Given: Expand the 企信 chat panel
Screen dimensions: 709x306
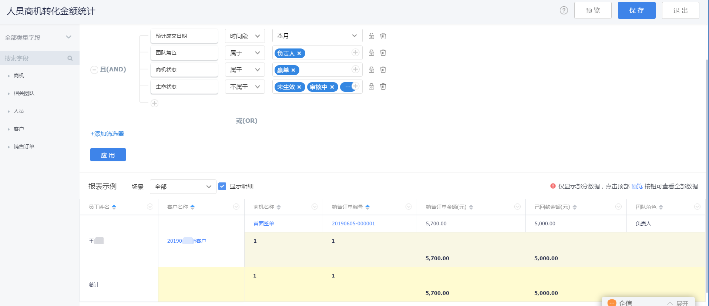Looking at the screenshot, I should pos(678,303).
